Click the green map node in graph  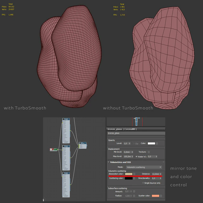click(x=54, y=149)
